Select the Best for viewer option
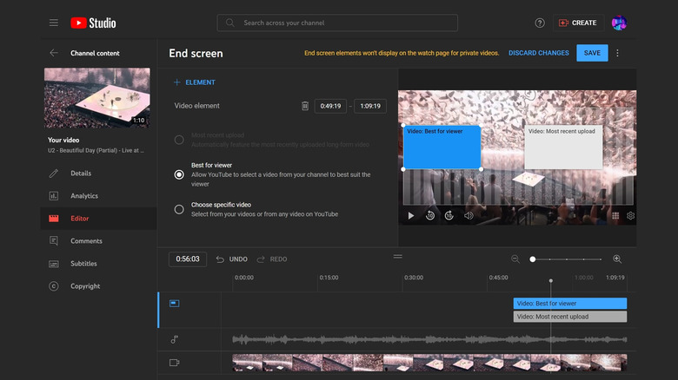 (x=179, y=174)
